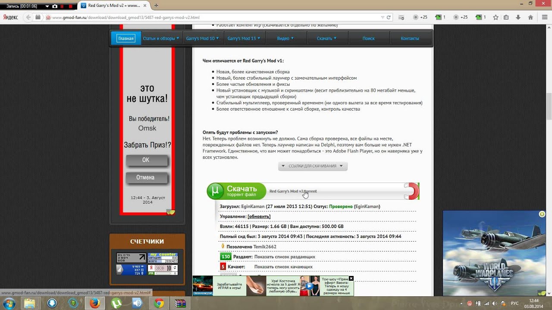Open the Red Garry's Mod v2.torrent link

coord(293,191)
